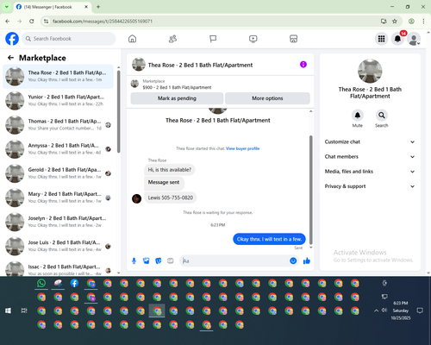Open the WhatsApp taskbar icon

[x=41, y=283]
